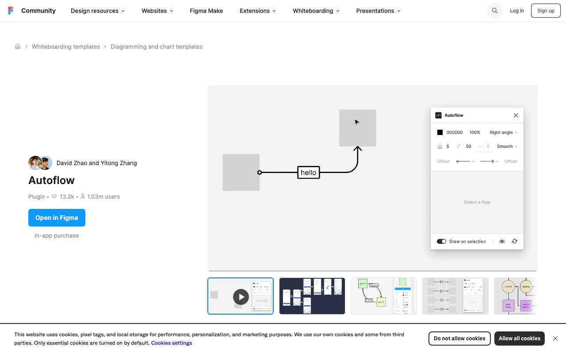Click the hello label in preview

[309, 173]
